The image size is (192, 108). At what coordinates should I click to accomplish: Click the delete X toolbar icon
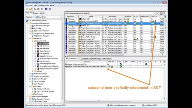pos(42,9)
